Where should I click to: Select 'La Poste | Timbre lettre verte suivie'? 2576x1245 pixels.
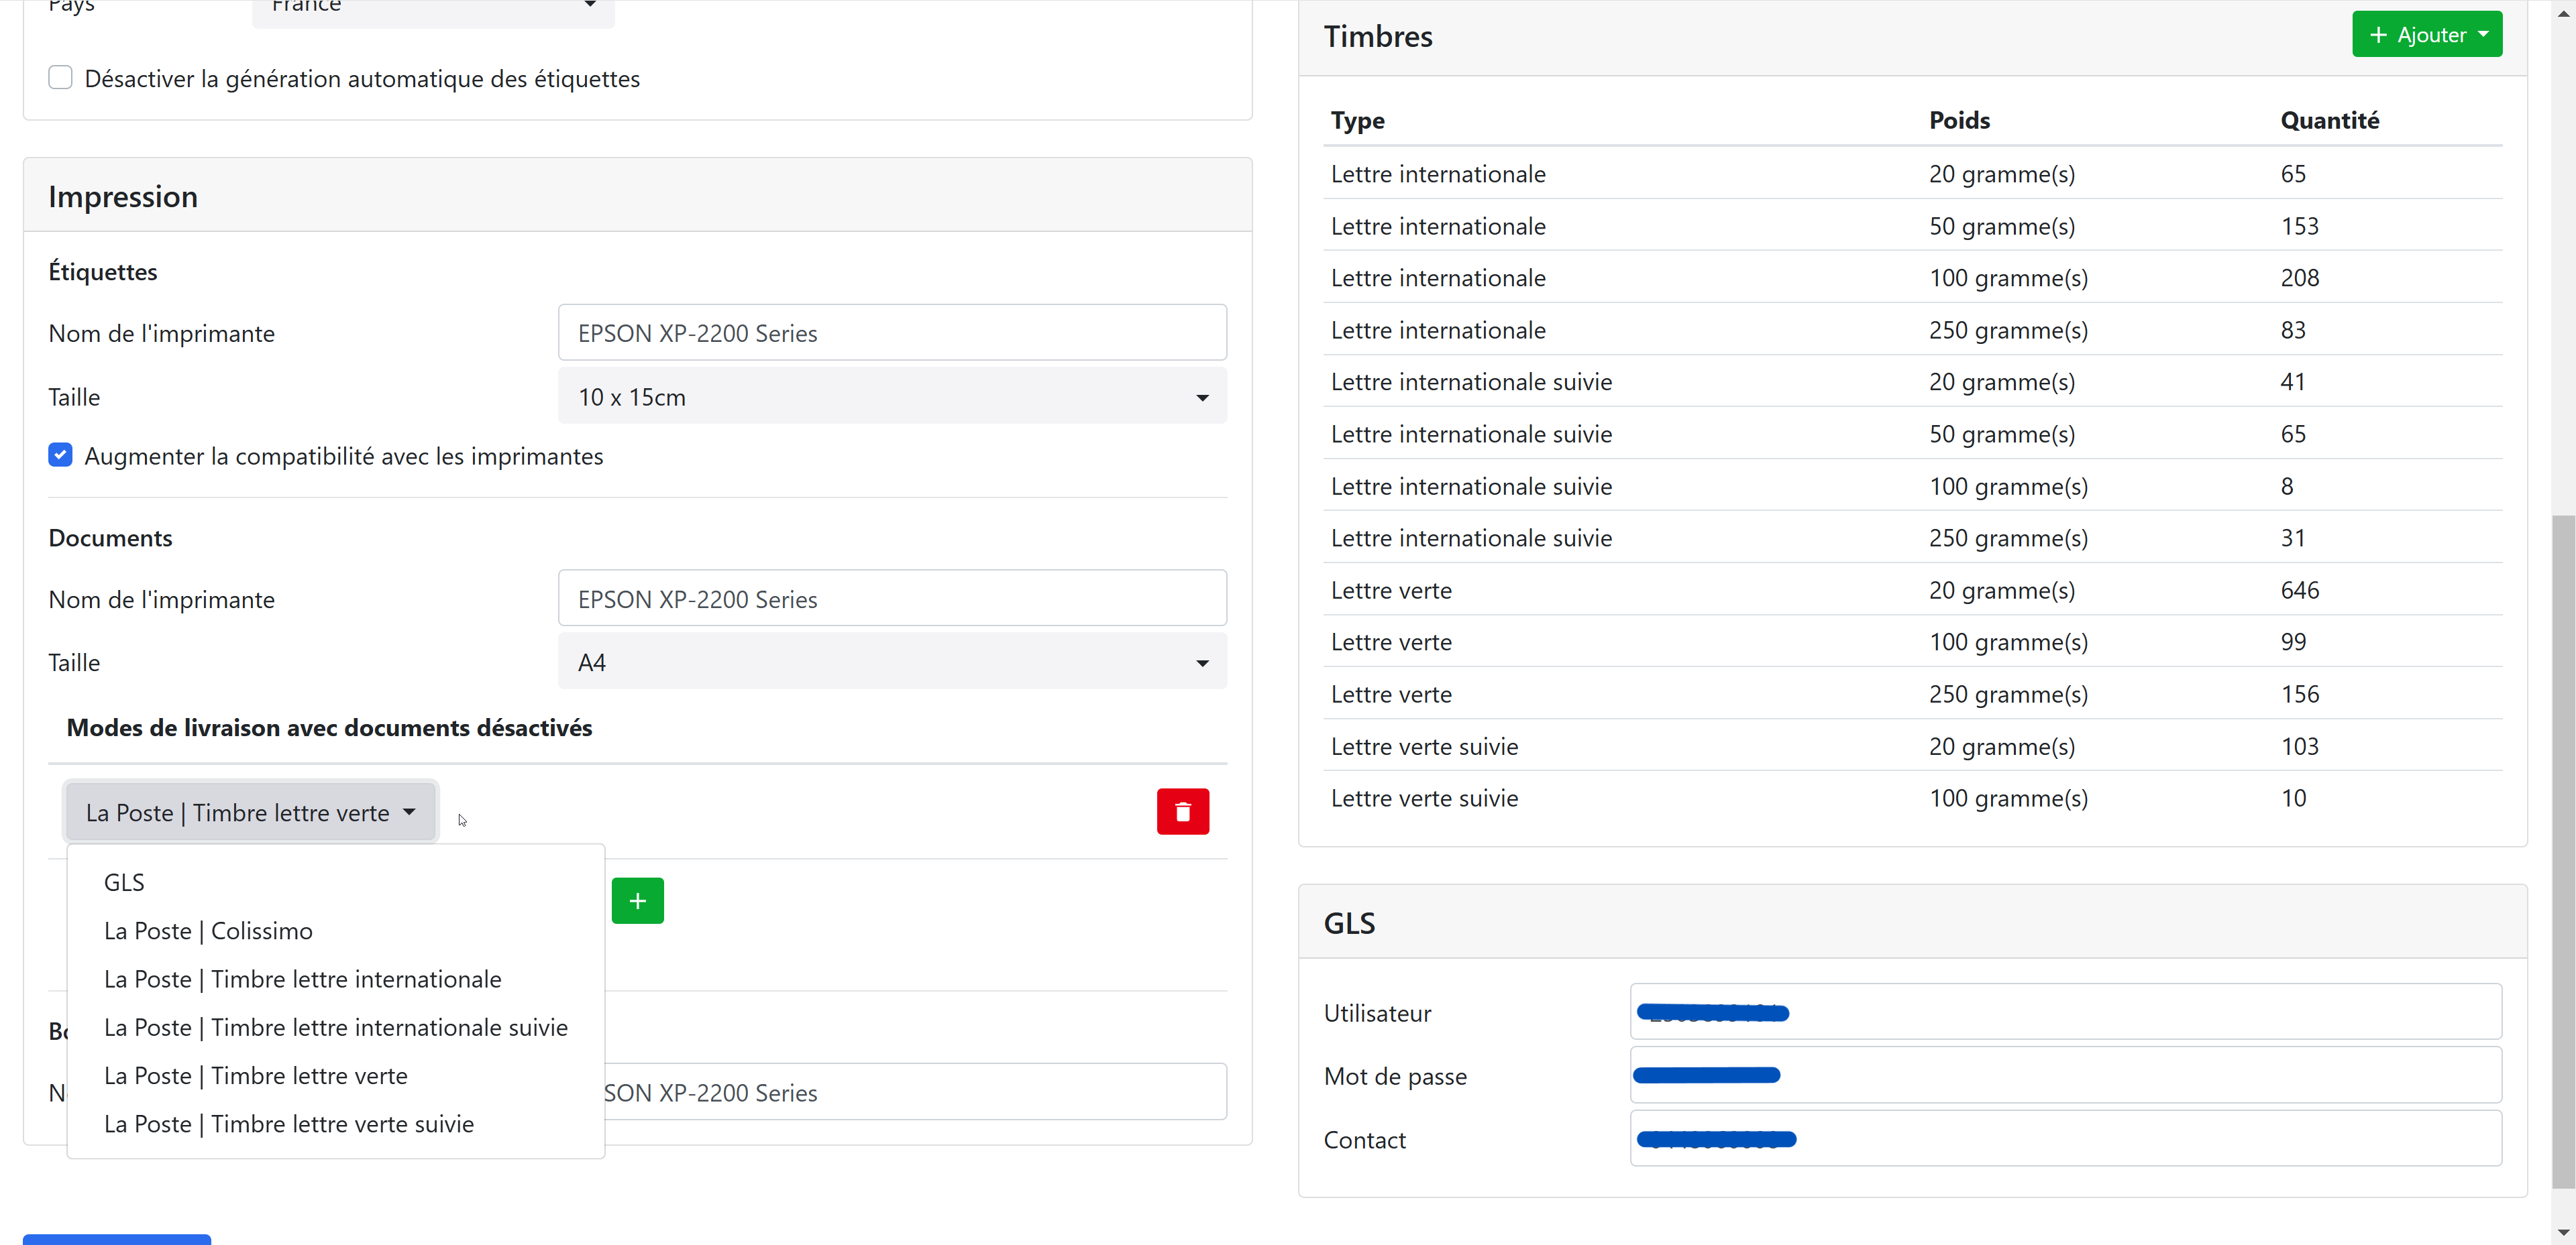click(288, 1124)
